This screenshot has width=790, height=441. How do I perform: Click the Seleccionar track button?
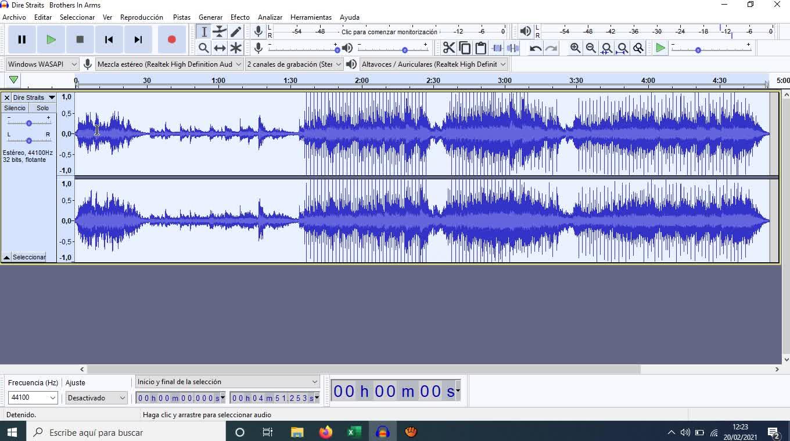29,257
